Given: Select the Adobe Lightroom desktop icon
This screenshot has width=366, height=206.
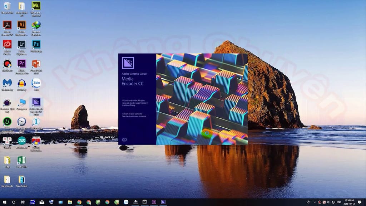Looking at the screenshot, I should point(21,48).
